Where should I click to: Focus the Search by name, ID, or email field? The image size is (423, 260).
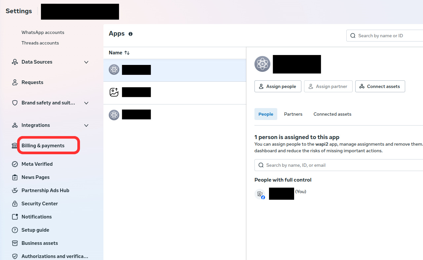[x=339, y=165]
